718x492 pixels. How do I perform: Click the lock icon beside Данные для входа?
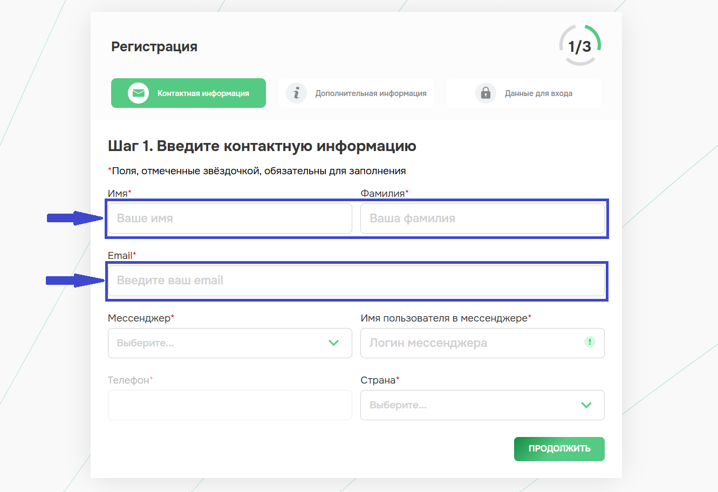(x=485, y=93)
